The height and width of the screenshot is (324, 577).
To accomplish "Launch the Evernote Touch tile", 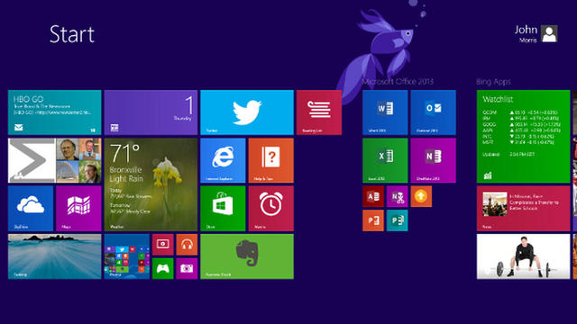I will (x=247, y=256).
